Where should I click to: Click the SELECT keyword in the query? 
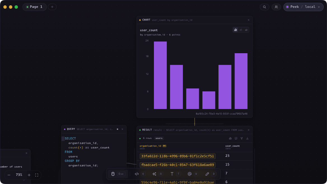[70, 139]
